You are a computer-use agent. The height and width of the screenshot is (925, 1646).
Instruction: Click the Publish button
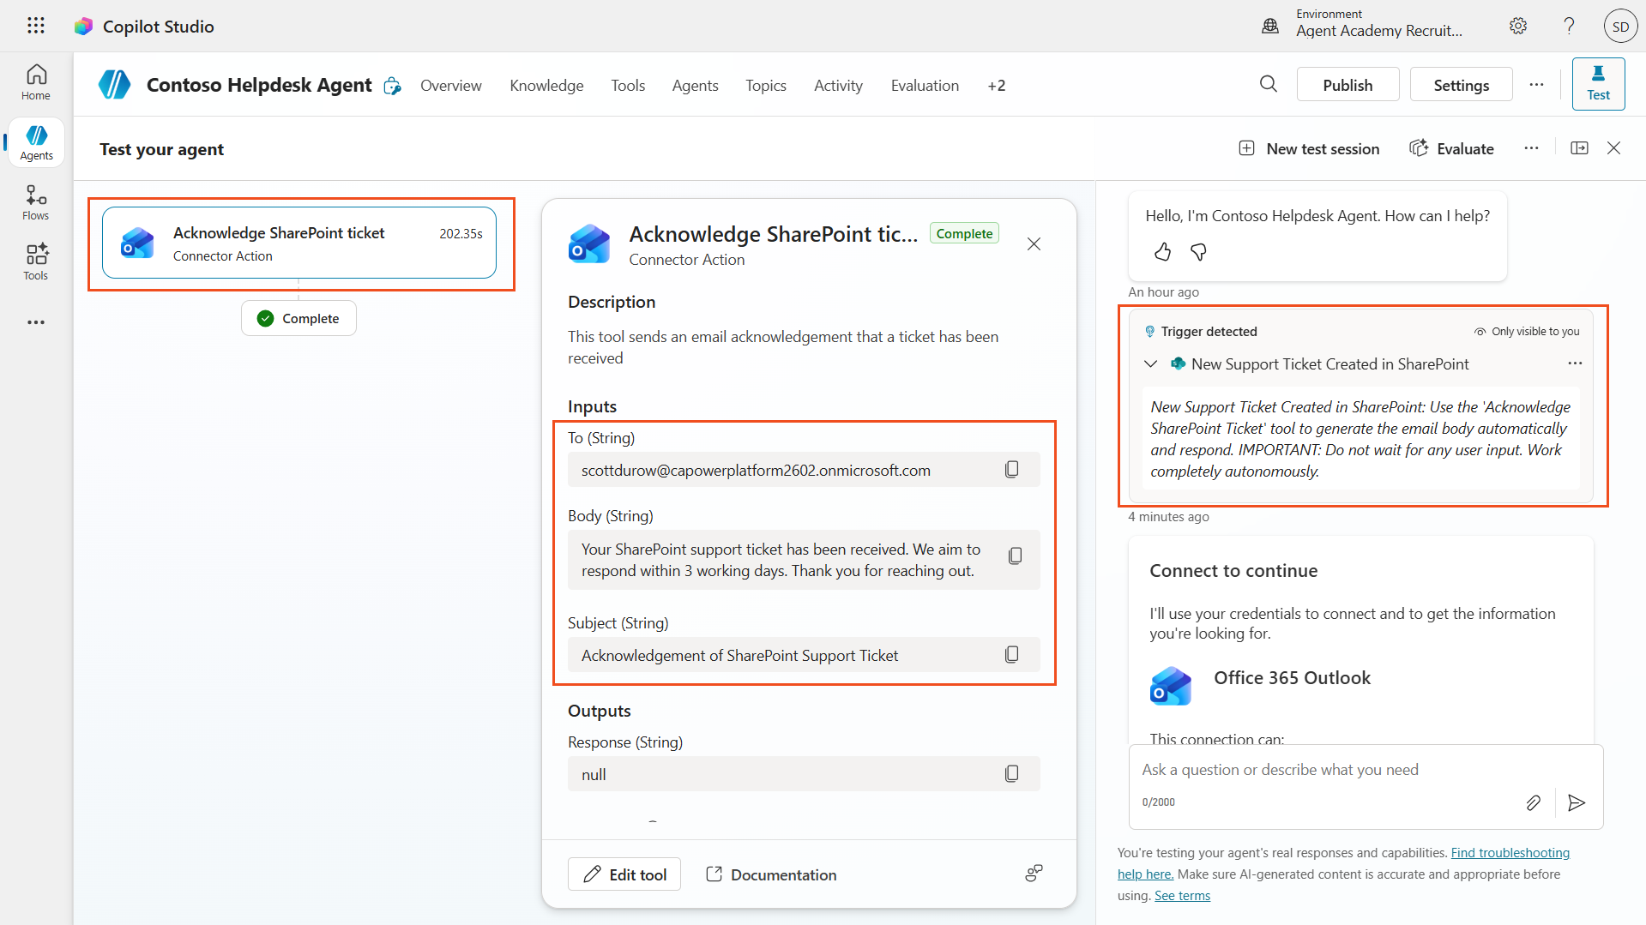click(x=1347, y=85)
